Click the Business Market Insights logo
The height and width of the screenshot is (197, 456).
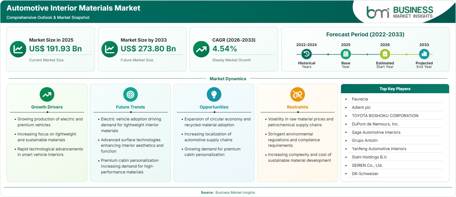[400, 12]
